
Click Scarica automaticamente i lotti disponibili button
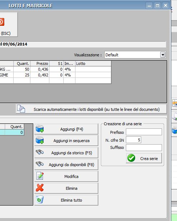click(x=91, y=109)
